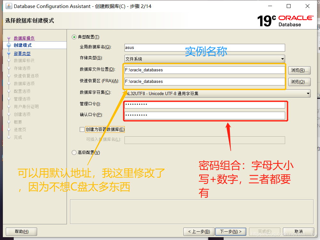This screenshot has width=320, height=240.
Task: Click 浏览(O)... for fast recovery area
Action: tap(300, 82)
